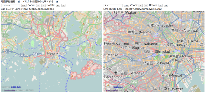Open WebGL Earth link on Helsinki map
This screenshot has width=206, height=93.
(x=16, y=87)
